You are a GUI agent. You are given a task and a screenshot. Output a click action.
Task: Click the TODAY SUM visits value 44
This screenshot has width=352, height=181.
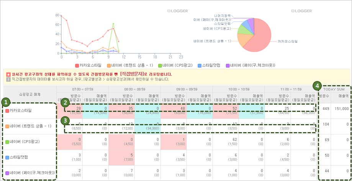[327, 171]
